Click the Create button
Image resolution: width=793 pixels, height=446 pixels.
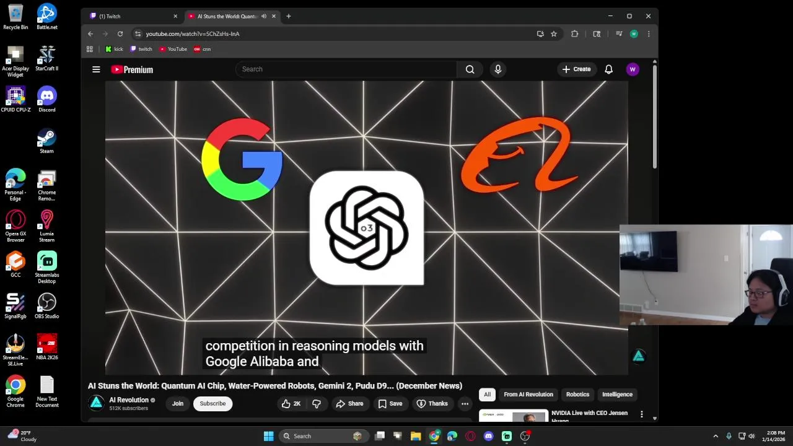point(576,69)
